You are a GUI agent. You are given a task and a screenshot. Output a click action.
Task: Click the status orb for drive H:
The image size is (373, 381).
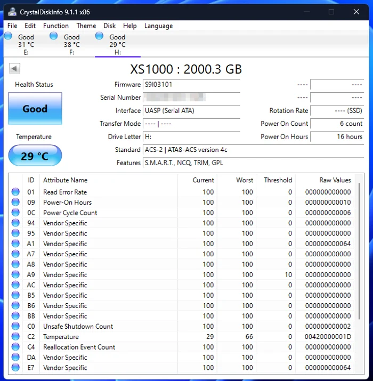tap(99, 36)
